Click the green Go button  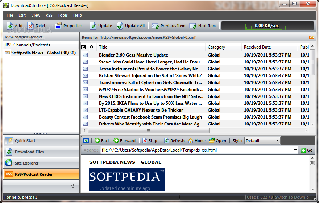click(307, 150)
